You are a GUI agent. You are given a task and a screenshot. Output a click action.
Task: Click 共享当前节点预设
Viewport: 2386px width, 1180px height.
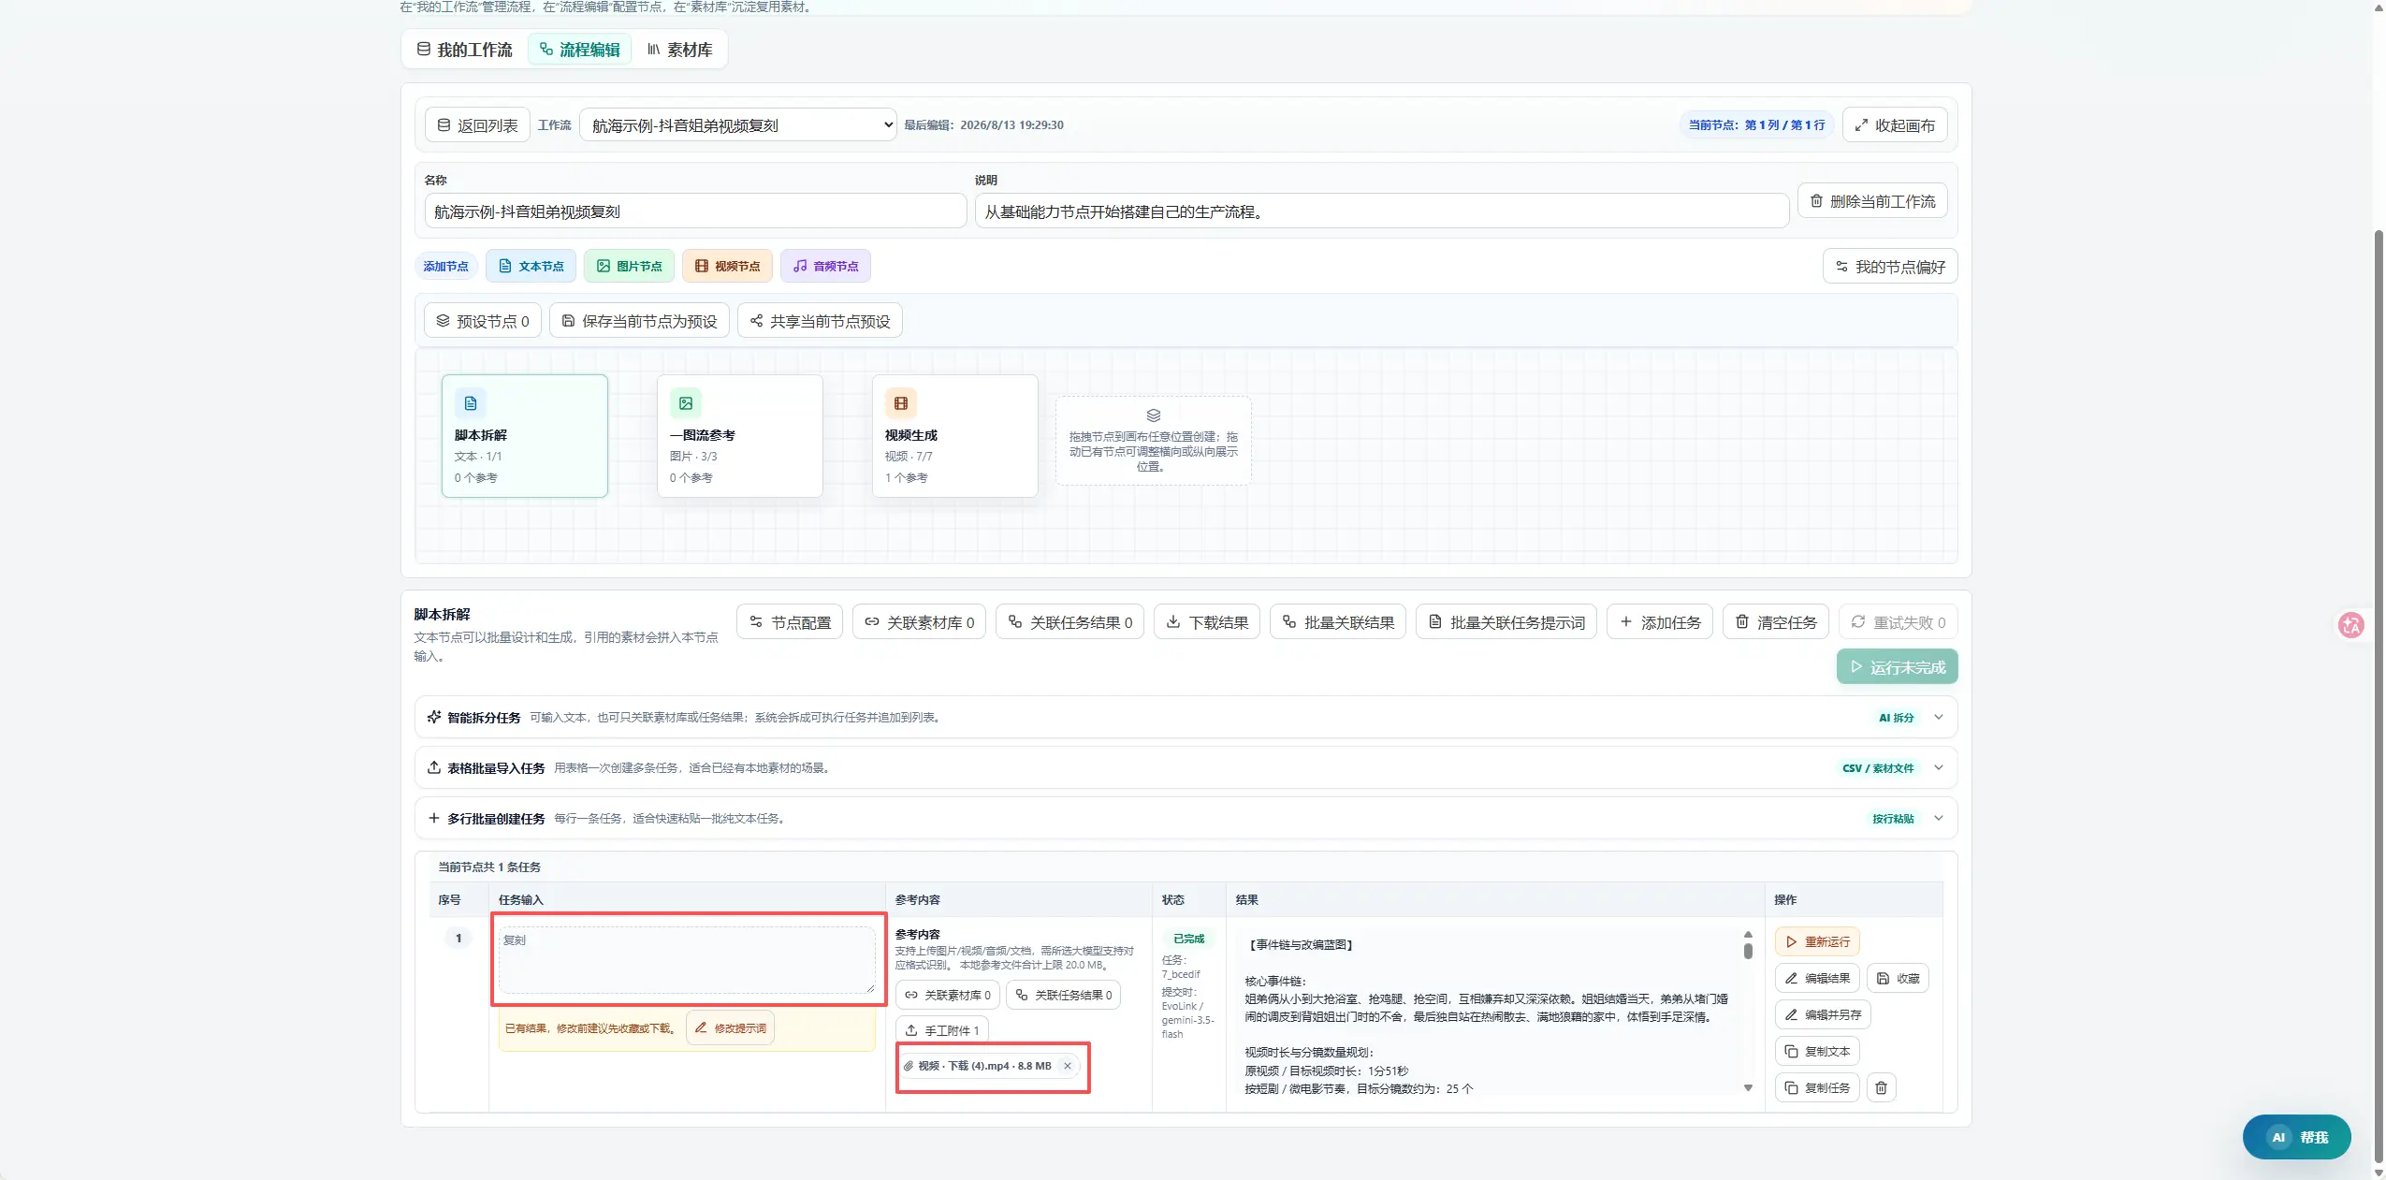point(820,321)
